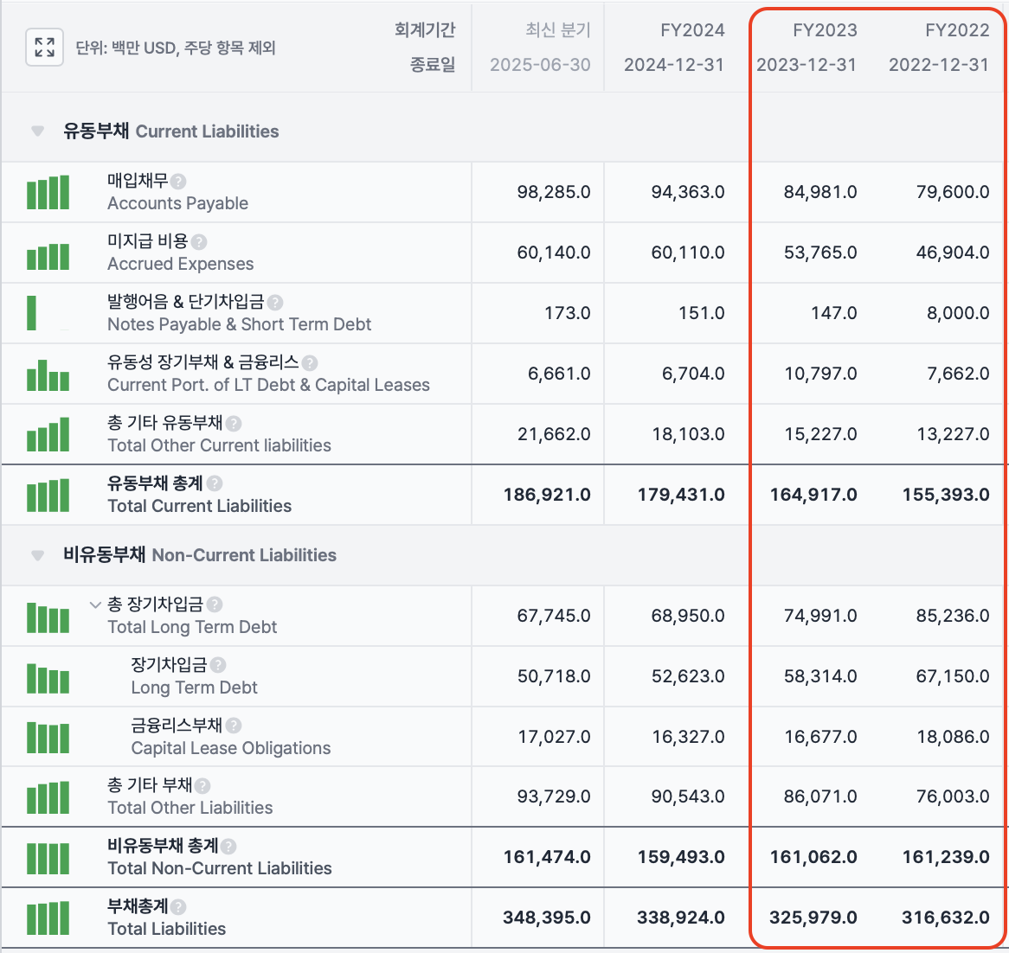Click help icon beside 총 기타 유동부채
1009x953 pixels.
click(234, 424)
